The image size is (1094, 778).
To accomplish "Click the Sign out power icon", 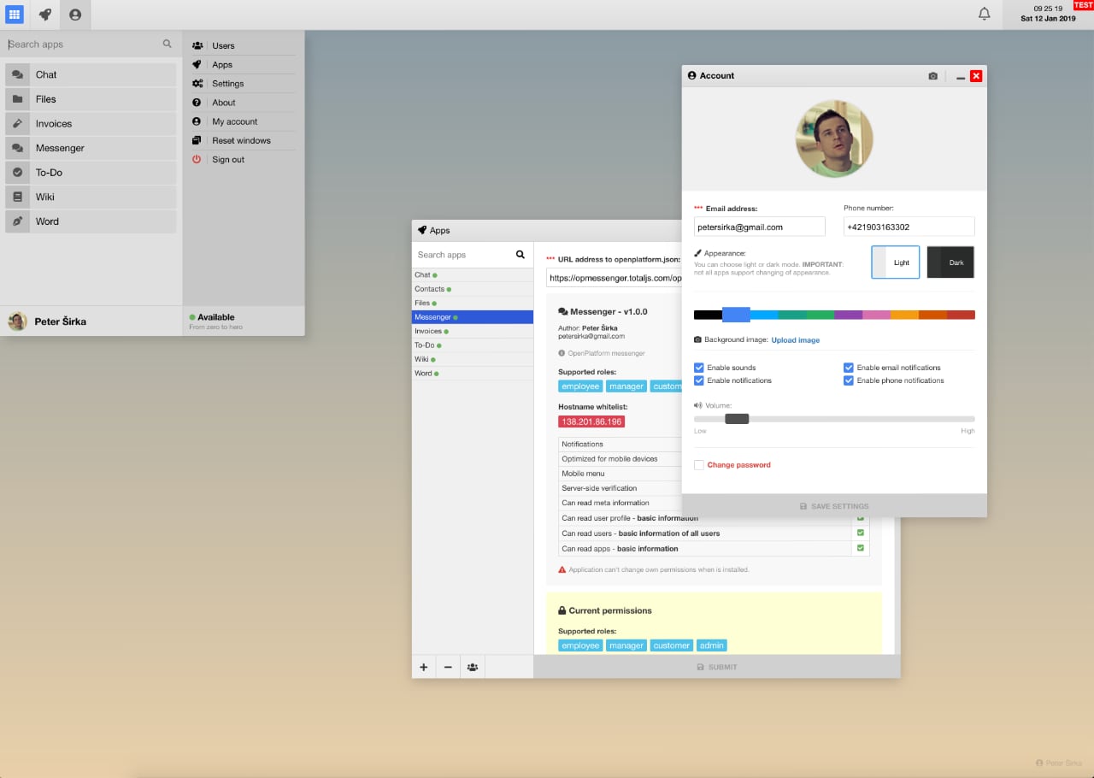I will point(196,159).
